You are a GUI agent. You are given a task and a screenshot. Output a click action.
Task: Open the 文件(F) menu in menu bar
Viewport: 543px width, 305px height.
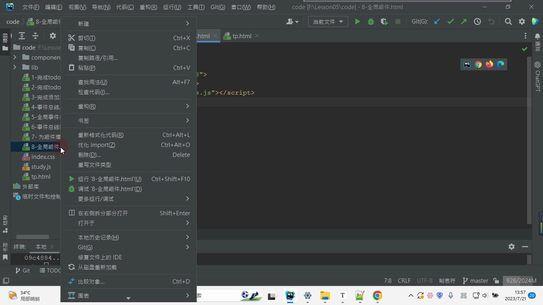tap(31, 7)
